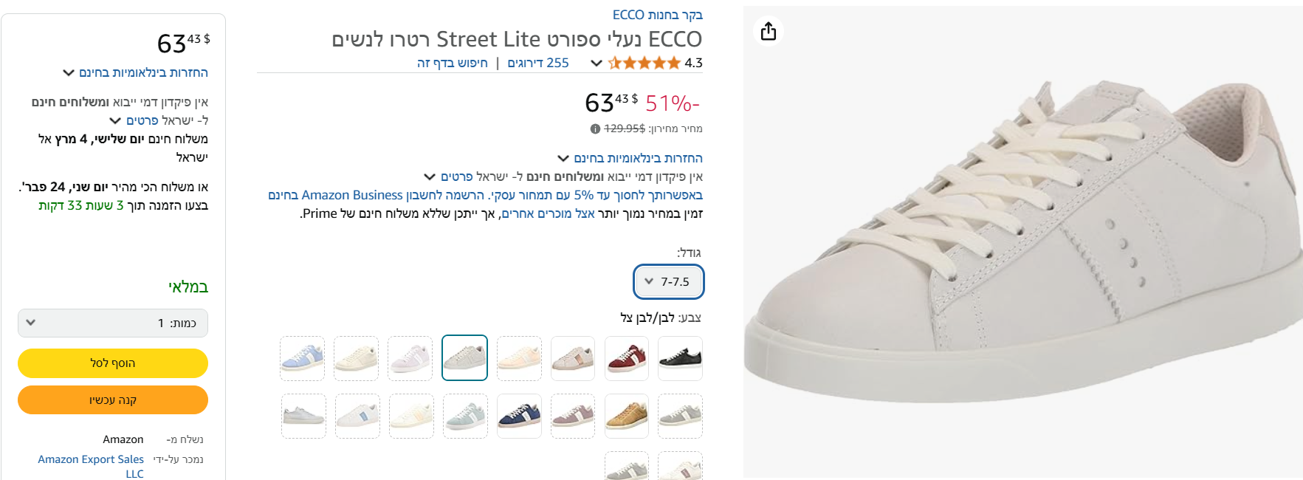Choose the solid light blue sneaker swatch
The width and height of the screenshot is (1303, 480).
point(302,359)
